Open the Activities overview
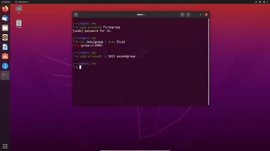The height and width of the screenshot is (151, 270). click(x=6, y=2)
